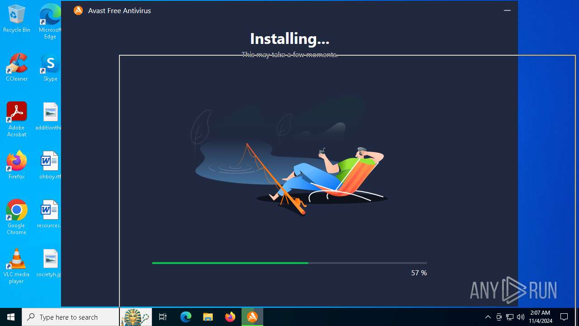Open the Action Center notifications icon
This screenshot has width=579, height=326.
(x=565, y=317)
